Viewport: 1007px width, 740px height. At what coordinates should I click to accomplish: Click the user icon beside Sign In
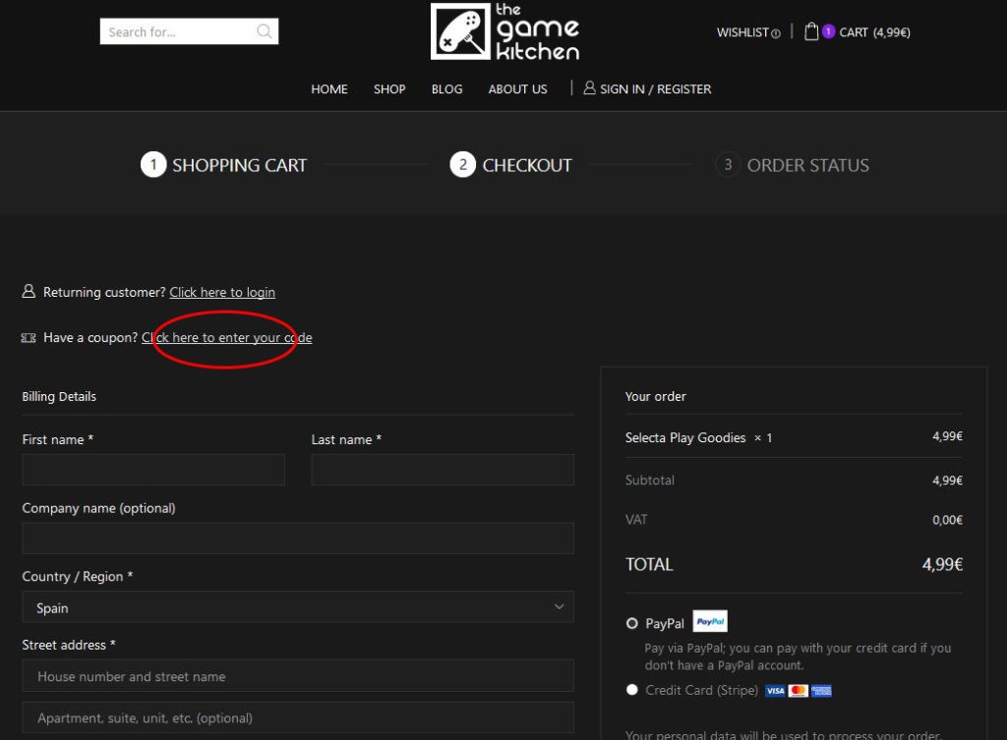point(589,88)
